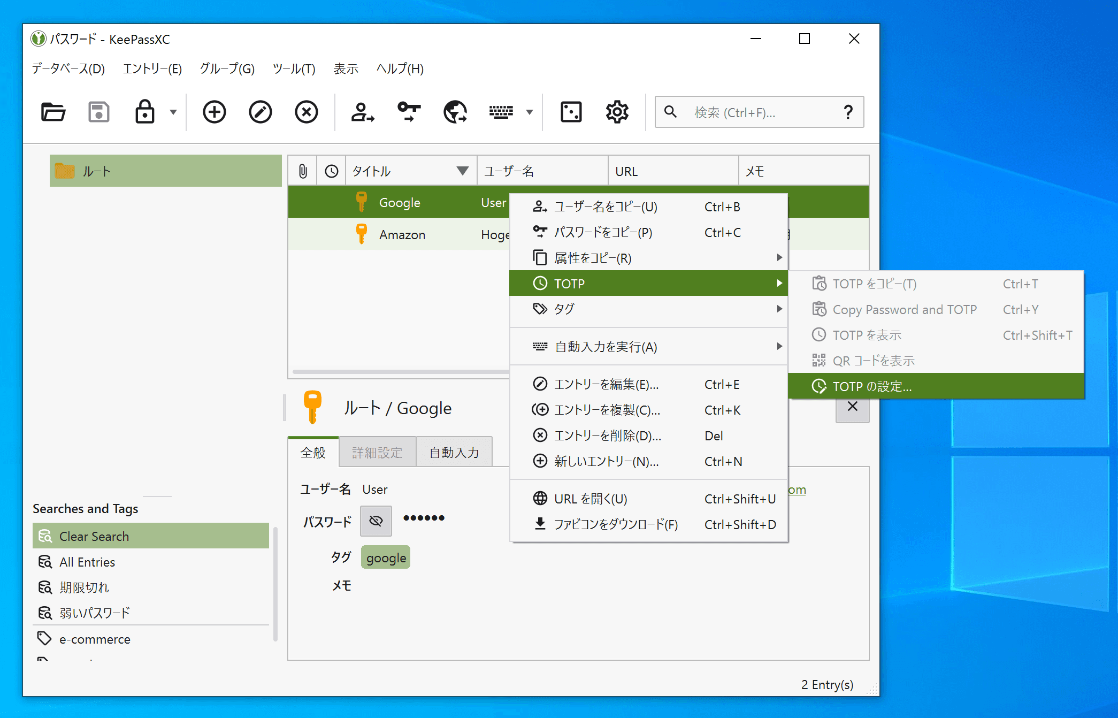Copy username with the toolbar person icon
The height and width of the screenshot is (718, 1118).
(x=362, y=112)
